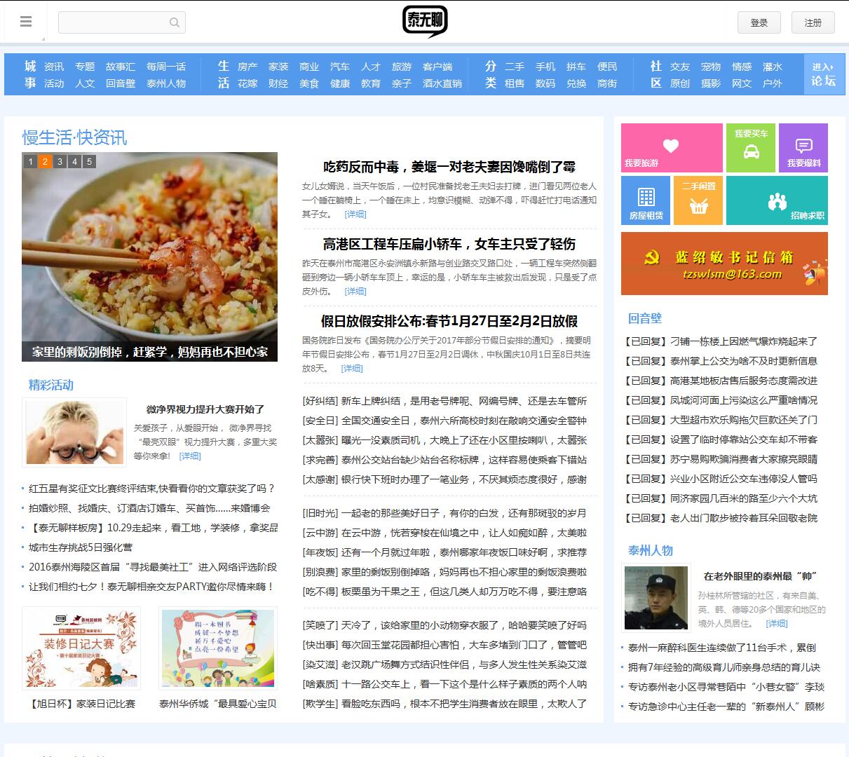Open 汽车 navigation item

pyautogui.click(x=340, y=67)
